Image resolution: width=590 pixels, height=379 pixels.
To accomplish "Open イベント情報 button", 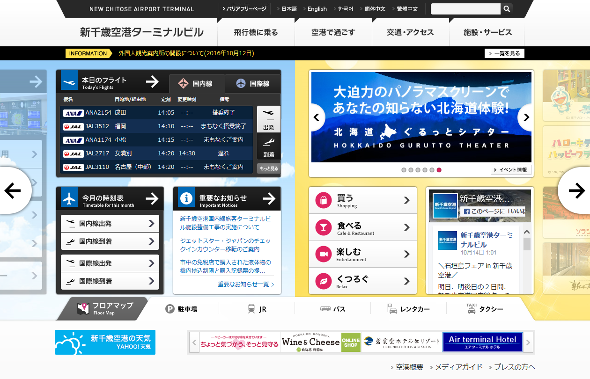I will 511,170.
